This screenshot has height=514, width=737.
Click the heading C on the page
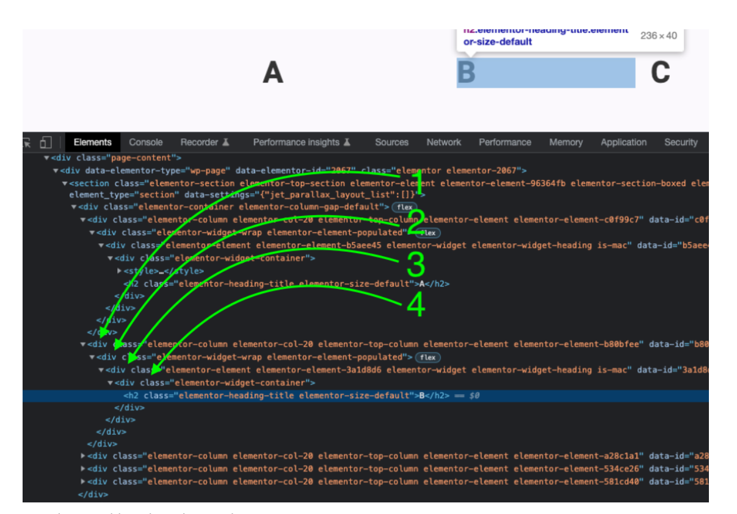pos(661,73)
